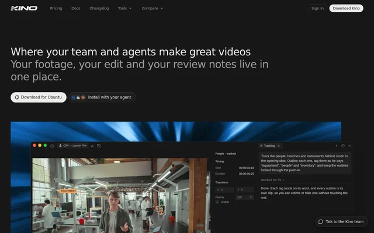Click the home icon in the app window
The width and height of the screenshot is (374, 233).
click(52, 146)
